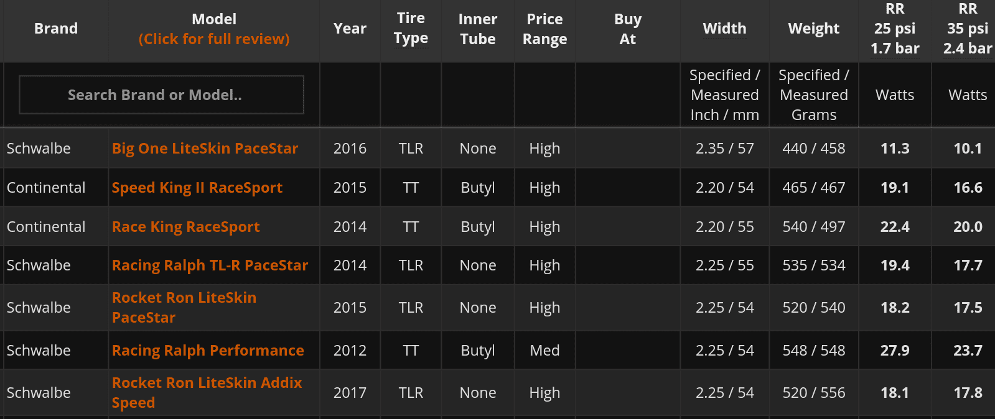Sort by Width column header
This screenshot has width=995, height=419.
pyautogui.click(x=725, y=29)
